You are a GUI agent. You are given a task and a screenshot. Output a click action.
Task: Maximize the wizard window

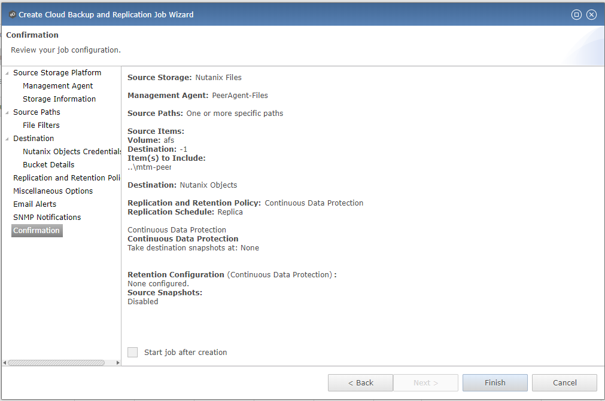[576, 14]
